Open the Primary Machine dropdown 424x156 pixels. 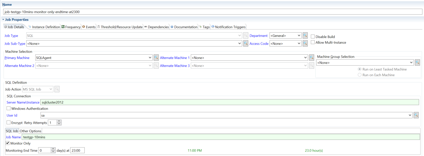pos(150,57)
